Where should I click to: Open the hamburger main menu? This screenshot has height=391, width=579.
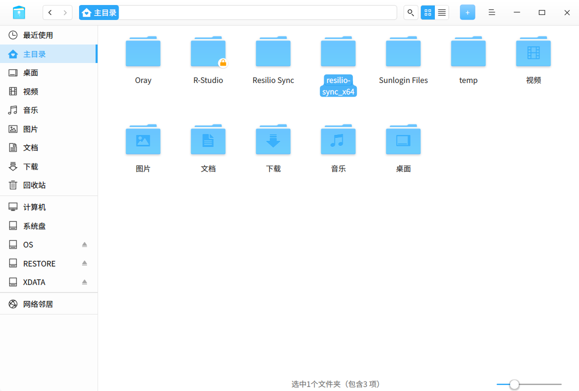coord(491,12)
